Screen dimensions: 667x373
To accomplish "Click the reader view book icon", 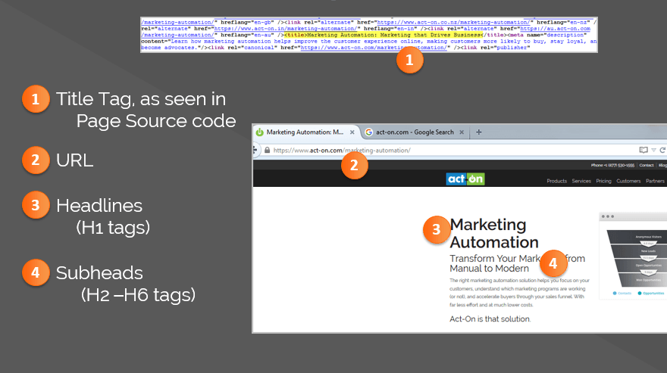I will point(644,150).
